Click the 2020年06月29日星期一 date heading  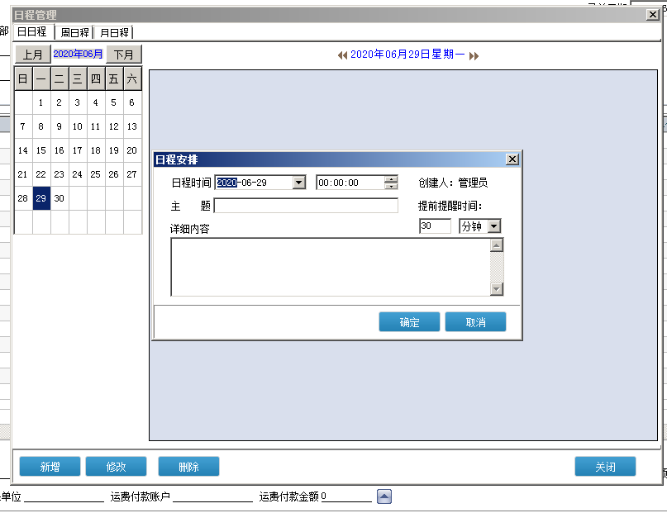pyautogui.click(x=407, y=55)
